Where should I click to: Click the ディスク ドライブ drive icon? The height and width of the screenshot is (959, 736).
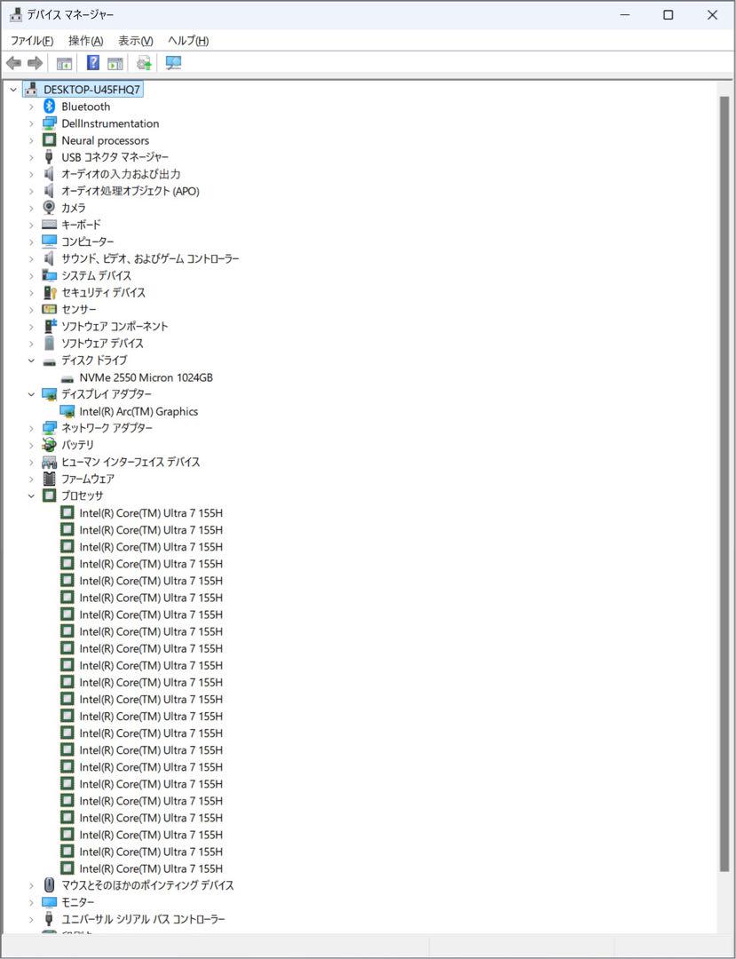50,361
